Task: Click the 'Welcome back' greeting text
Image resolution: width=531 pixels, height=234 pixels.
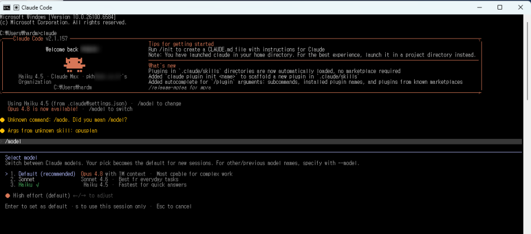Action: (x=62, y=49)
